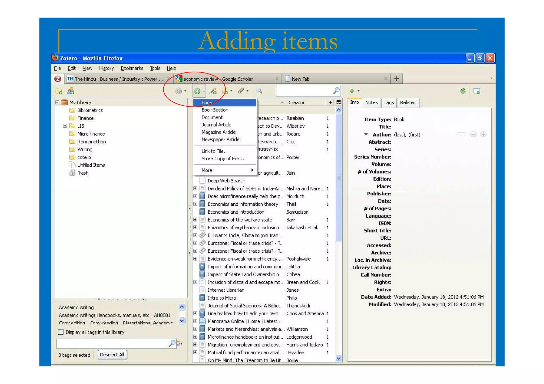Viewport: 544px width, 384px height.
Task: Click the Zotero Z tab icon
Action: (58, 79)
